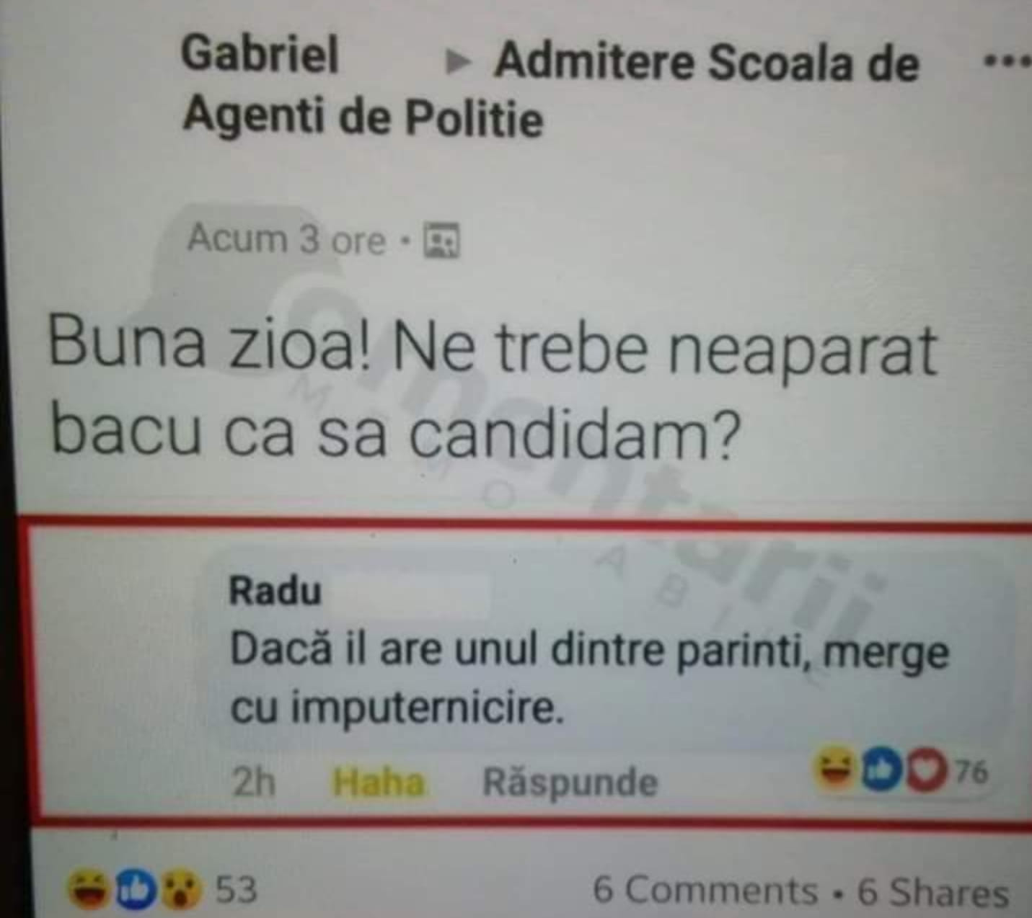
Task: Click Răspunde to reply to Radu
Action: [x=570, y=783]
